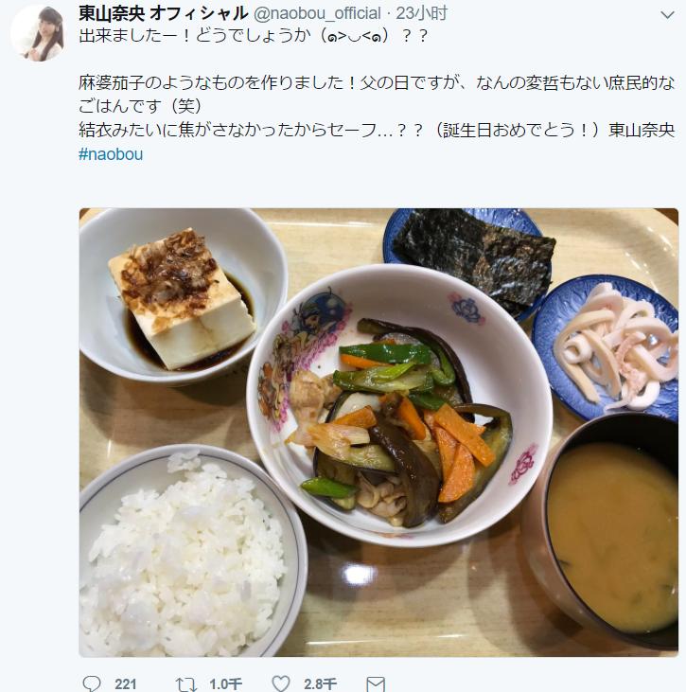Click the stir-fry eggplant bowl in photo
The image size is (686, 692).
coord(399,405)
